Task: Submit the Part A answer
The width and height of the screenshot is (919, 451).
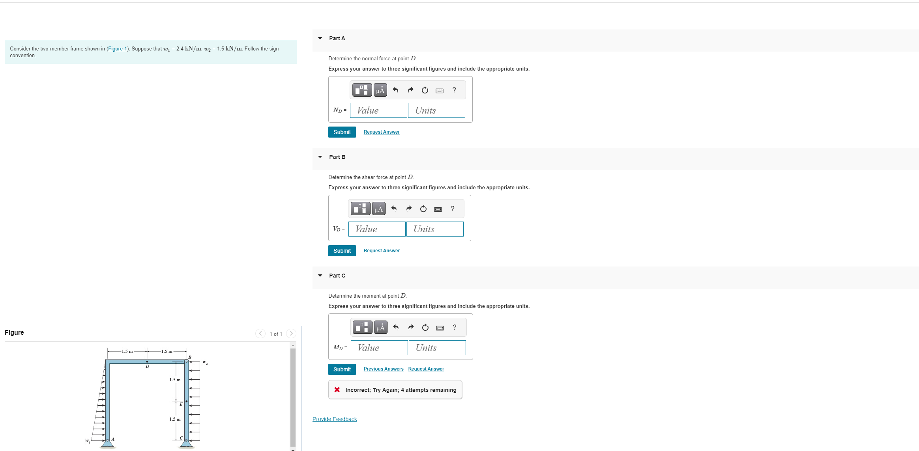Action: coord(342,132)
